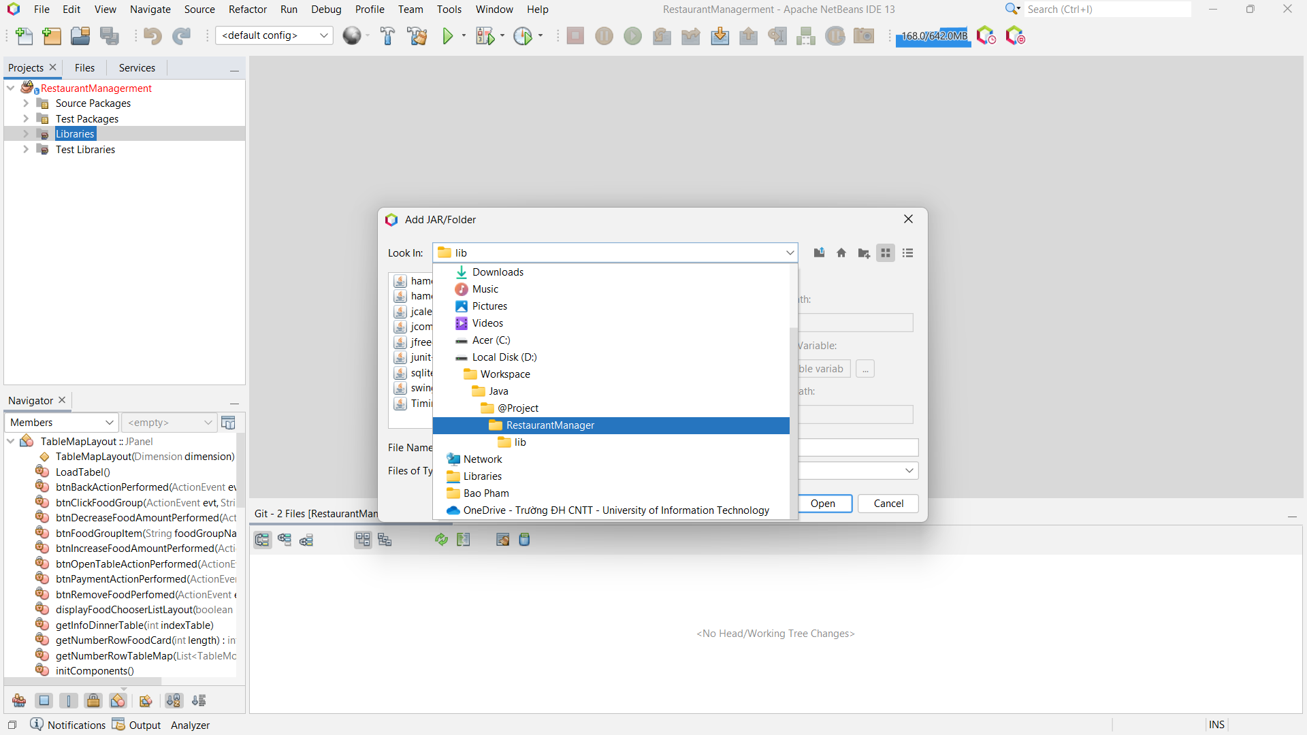Click the Git refresh status icon

tap(442, 540)
